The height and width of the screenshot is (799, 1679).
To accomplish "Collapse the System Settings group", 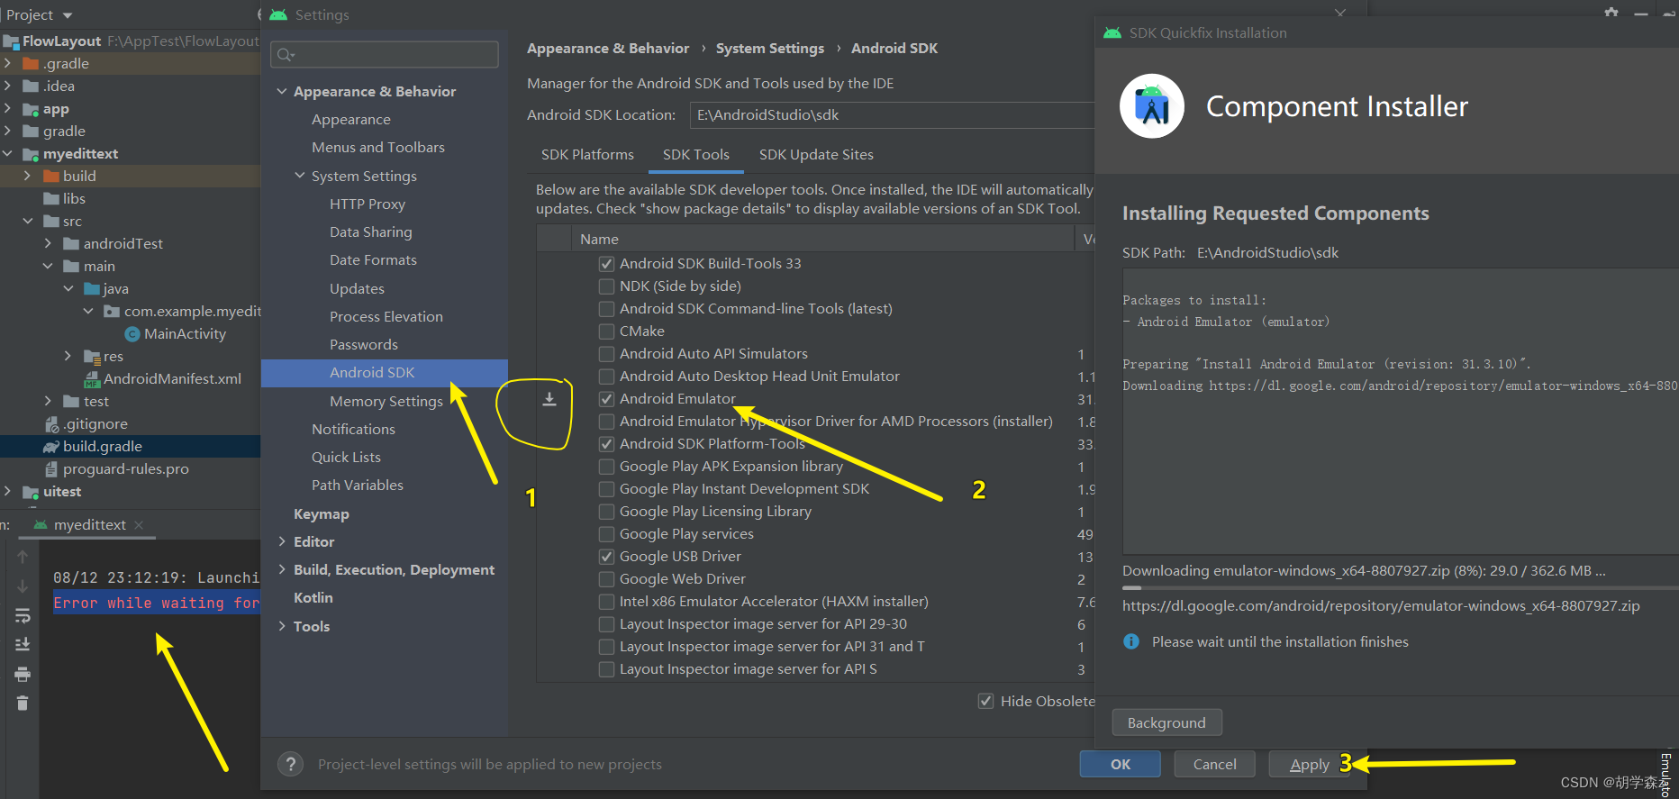I will coord(300,176).
